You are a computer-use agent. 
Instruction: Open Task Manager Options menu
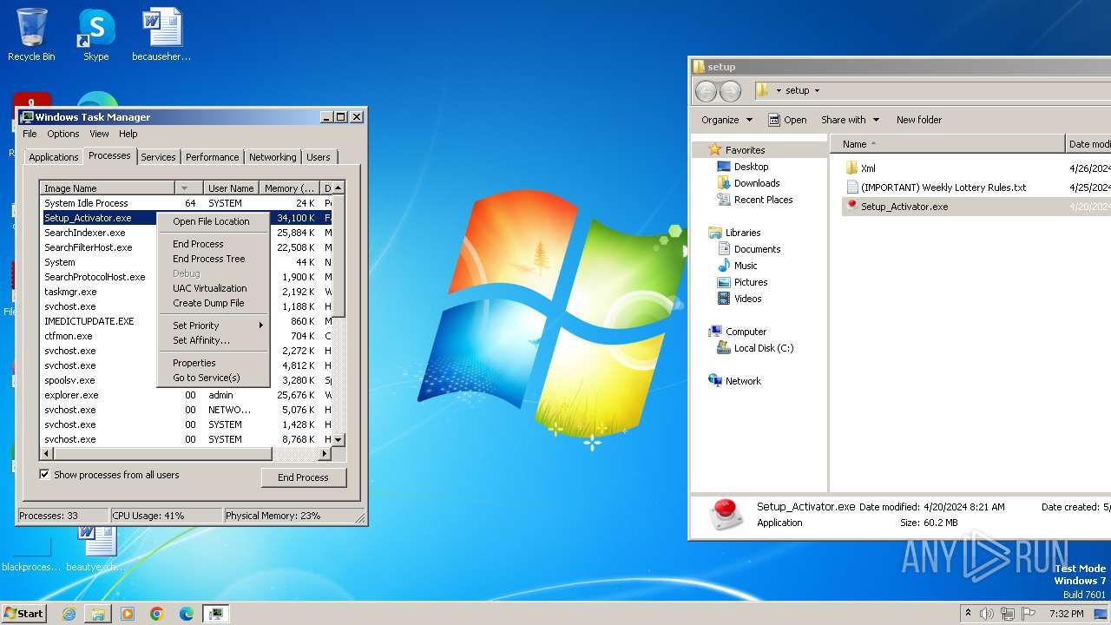(63, 134)
